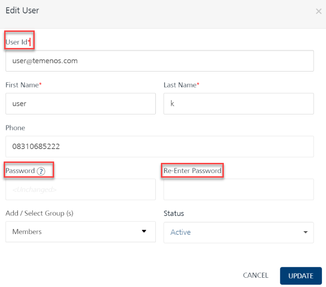The width and height of the screenshot is (326, 287).
Task: Click the CANCEL button
Action: coord(256,275)
